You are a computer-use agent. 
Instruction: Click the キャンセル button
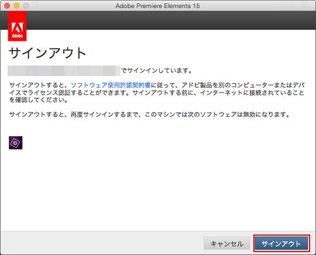tap(226, 243)
